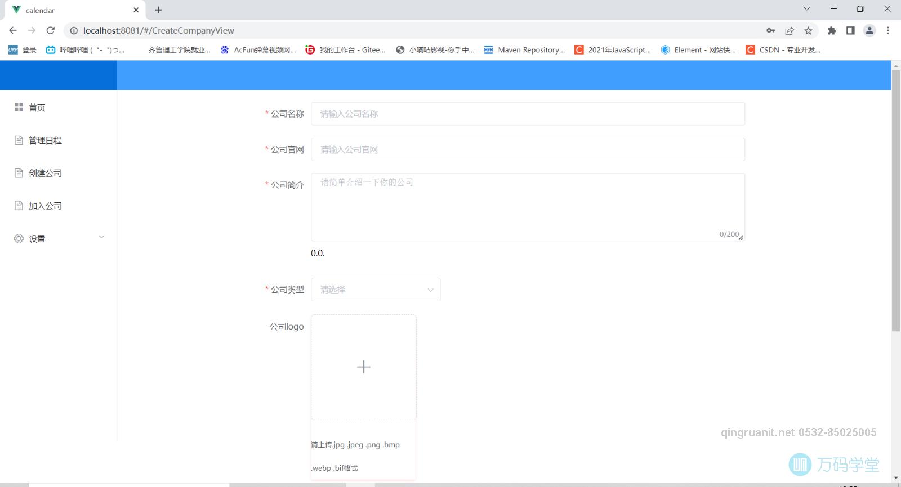This screenshot has height=487, width=901.
Task: Click the 管理日程 document icon
Action: pyautogui.click(x=19, y=140)
